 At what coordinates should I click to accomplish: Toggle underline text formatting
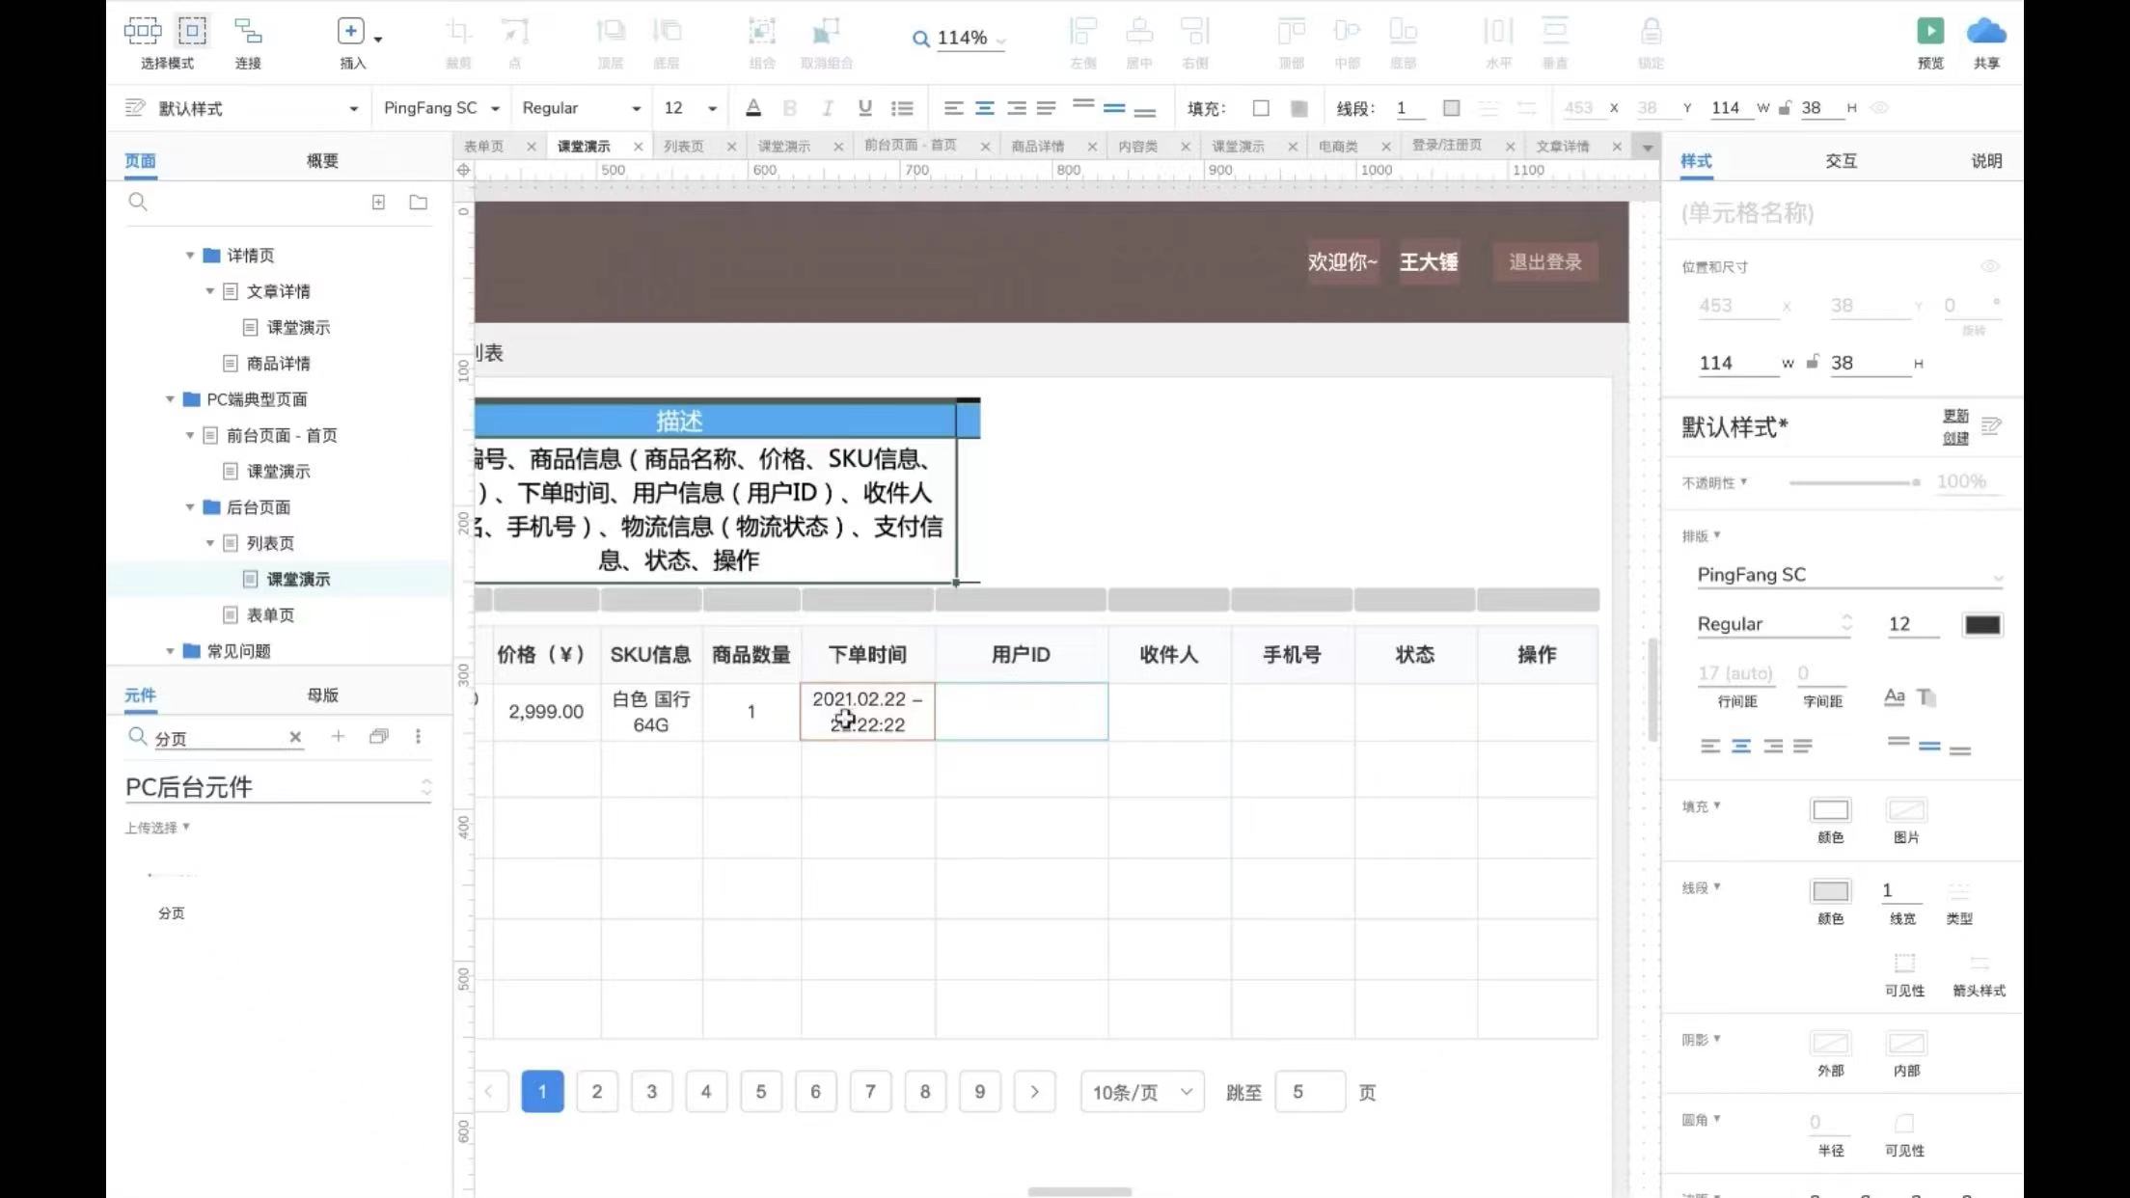click(864, 108)
